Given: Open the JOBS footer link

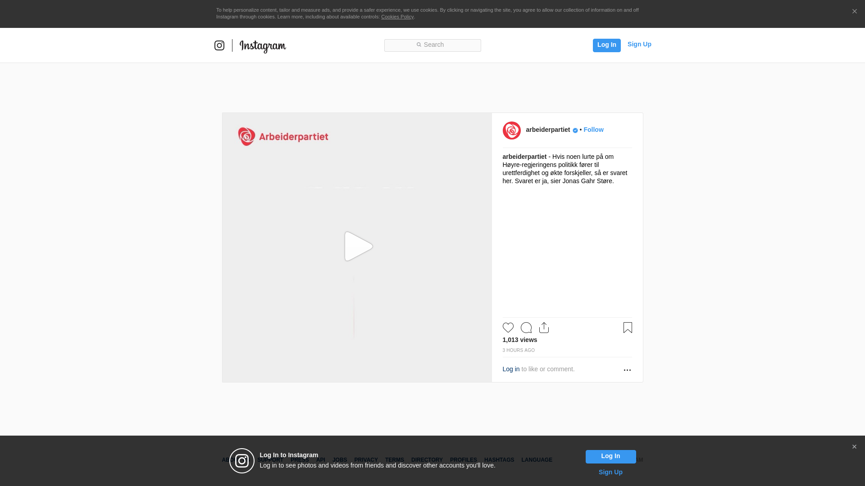Looking at the screenshot, I should tap(340, 460).
